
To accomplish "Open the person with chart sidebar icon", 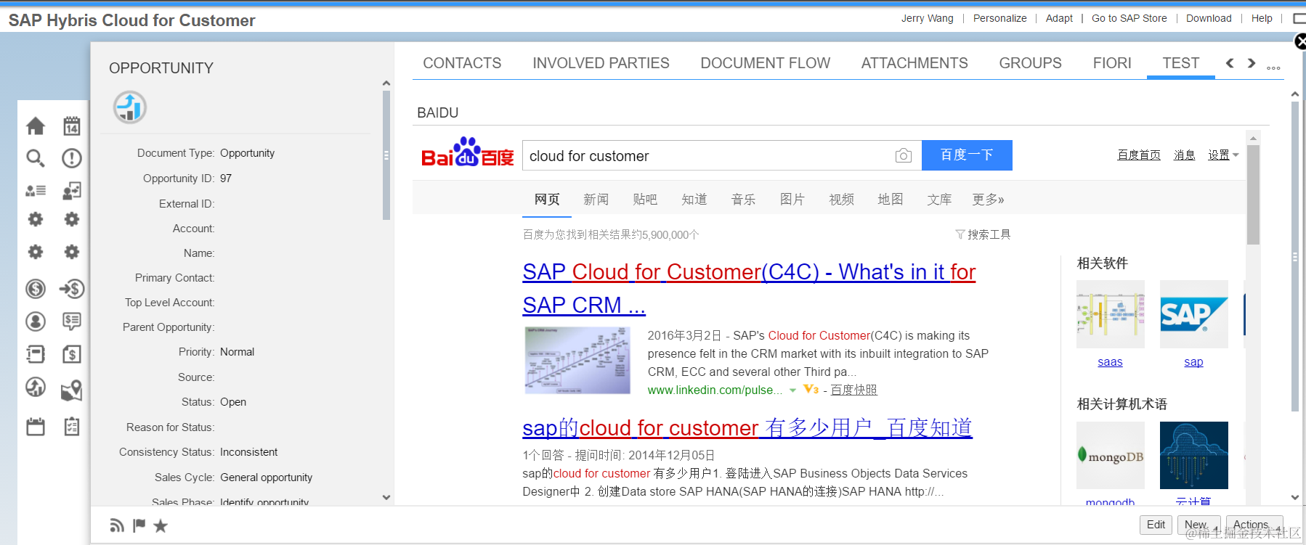I will 71,190.
